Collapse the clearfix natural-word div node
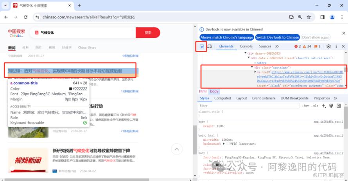 pos(249,58)
